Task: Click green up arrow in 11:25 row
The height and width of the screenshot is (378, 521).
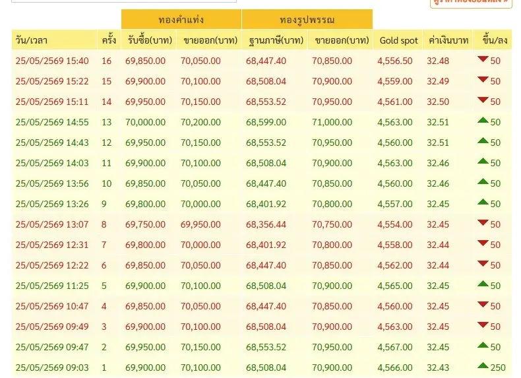Action: pos(483,284)
